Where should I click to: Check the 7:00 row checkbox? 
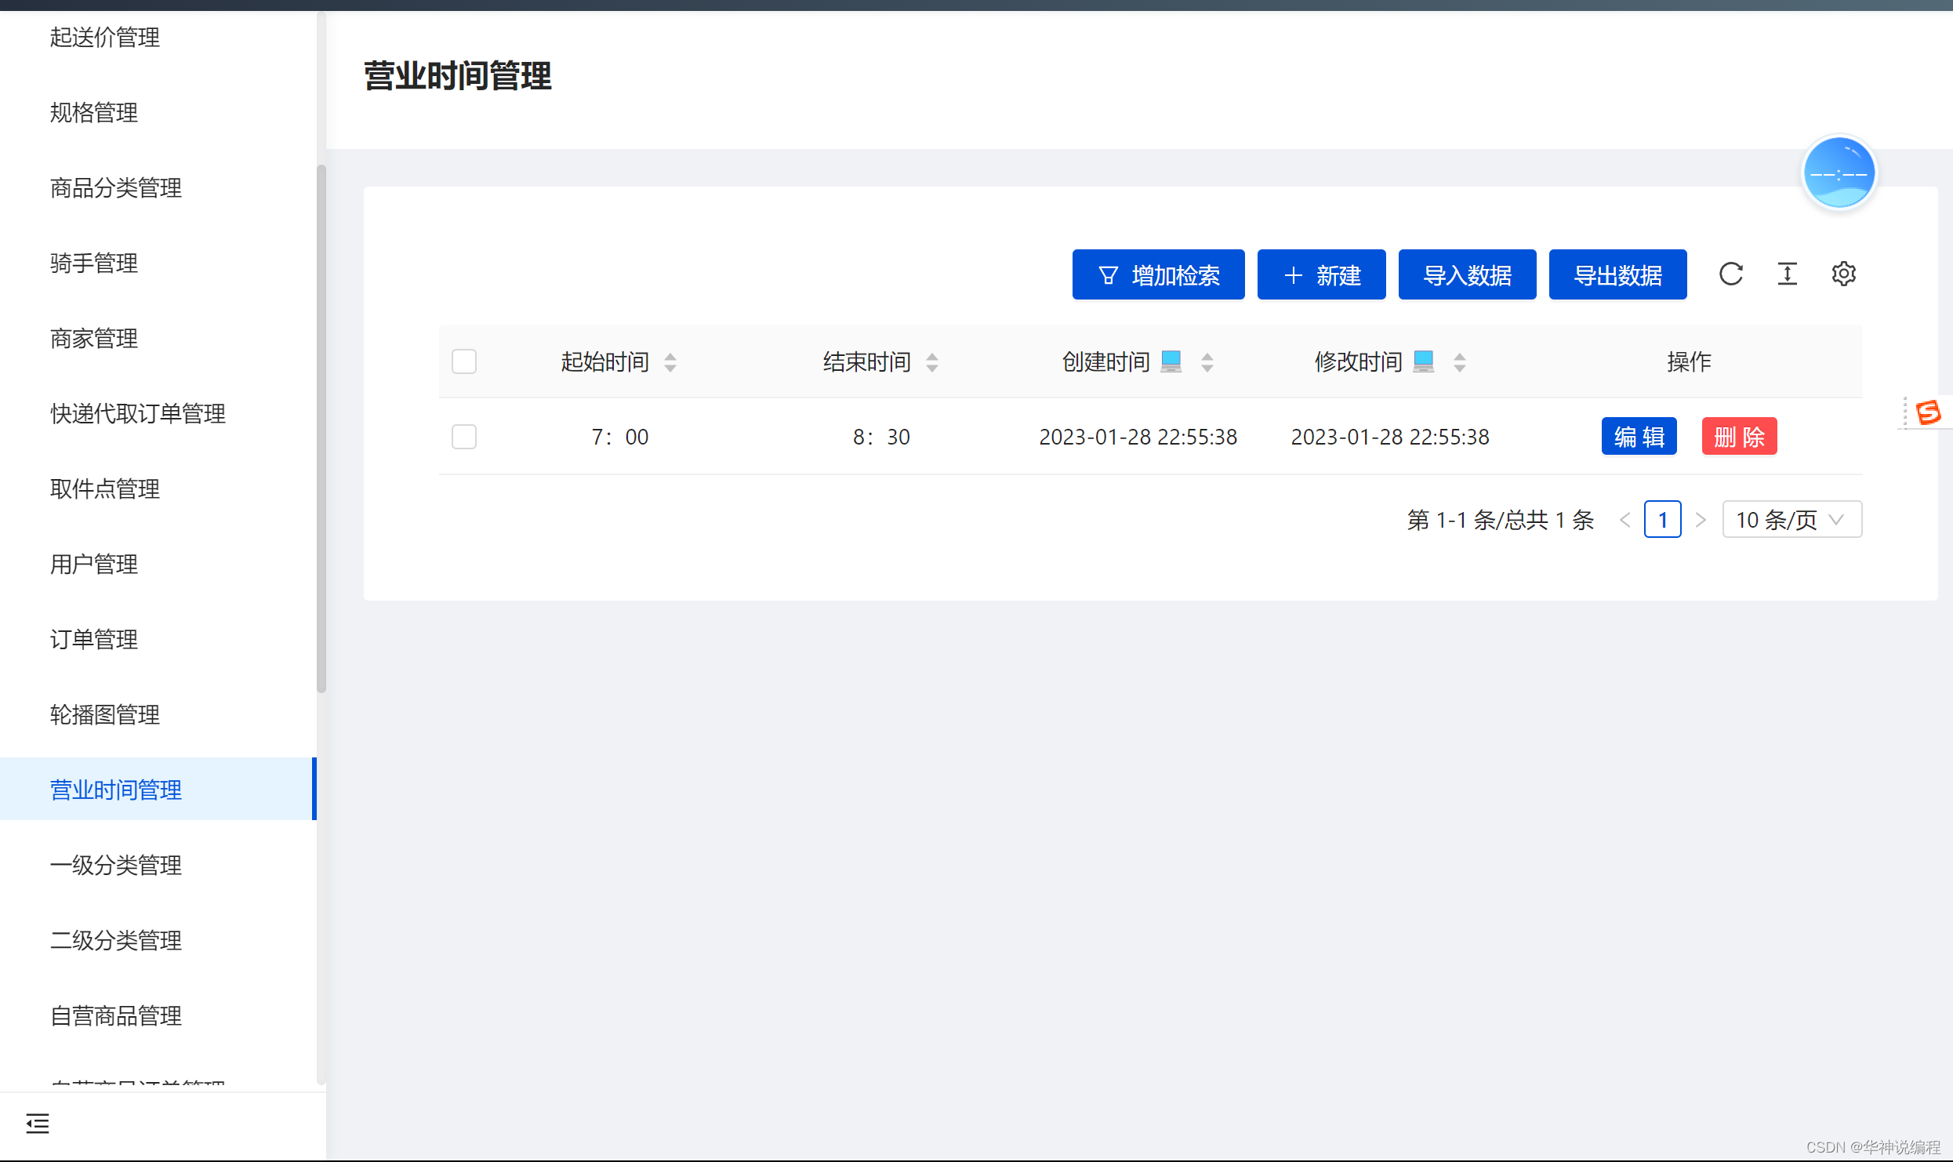coord(464,437)
